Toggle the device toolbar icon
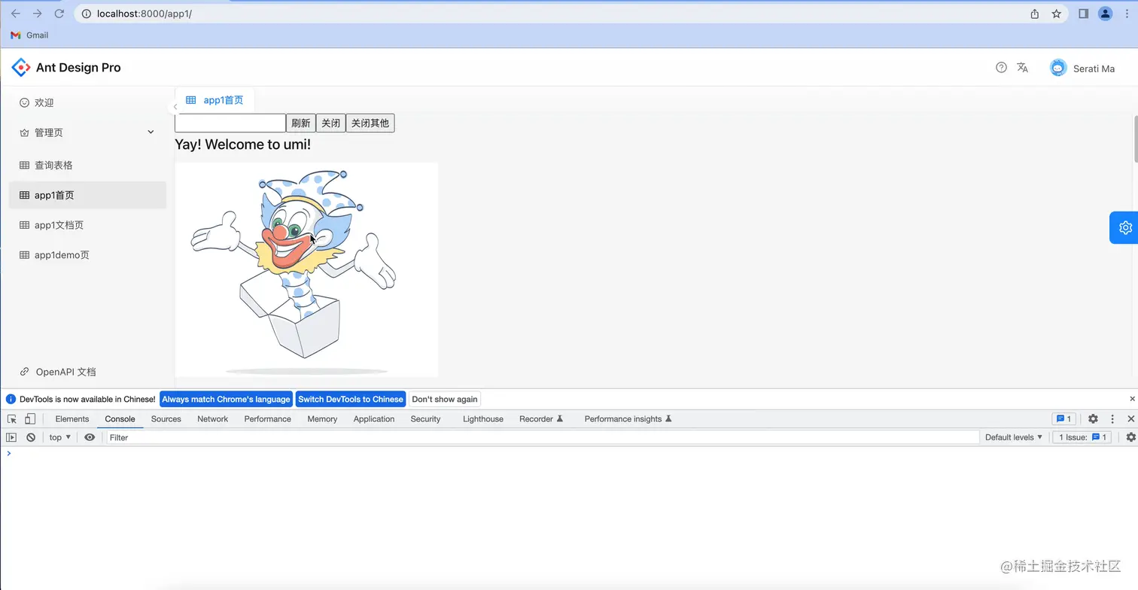Screen dimensions: 1138x590 click(30, 419)
